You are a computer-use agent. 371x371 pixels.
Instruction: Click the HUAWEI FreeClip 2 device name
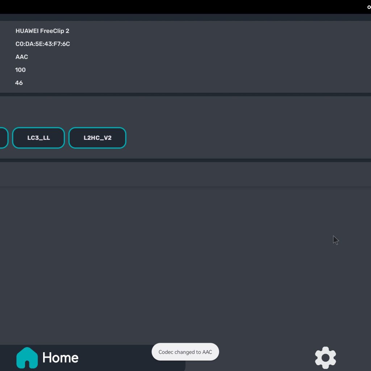point(42,31)
